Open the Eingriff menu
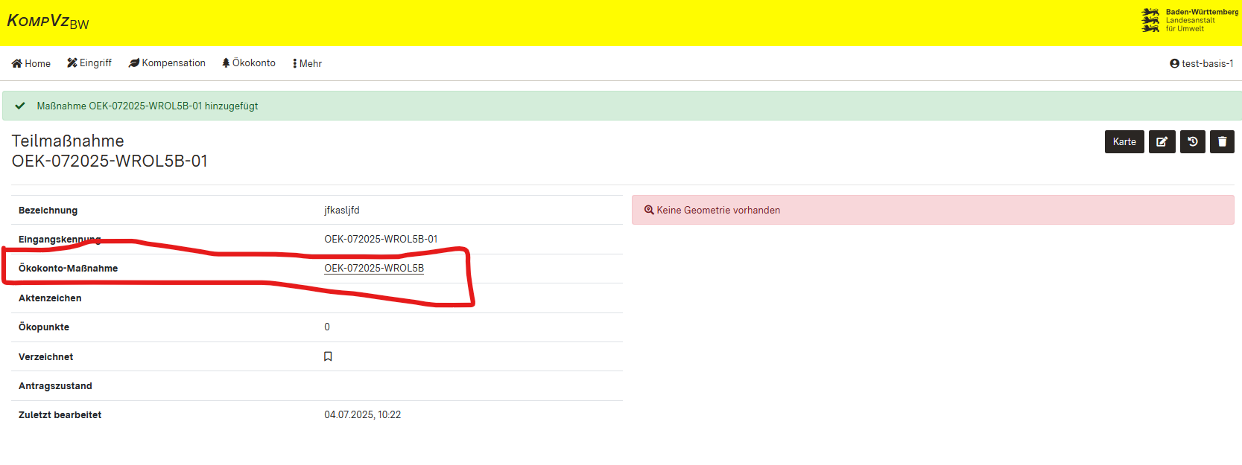 [x=89, y=63]
